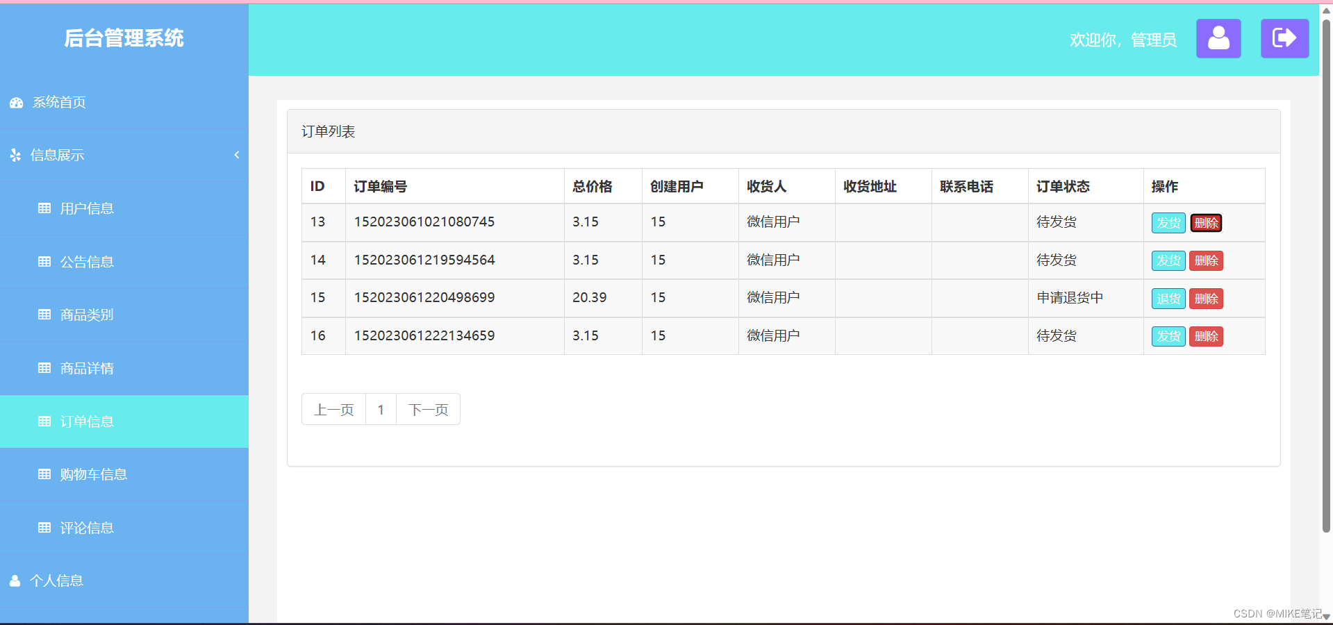Click the vertical page scrollbar
Screen dimensions: 1333x625
click(x=1326, y=278)
